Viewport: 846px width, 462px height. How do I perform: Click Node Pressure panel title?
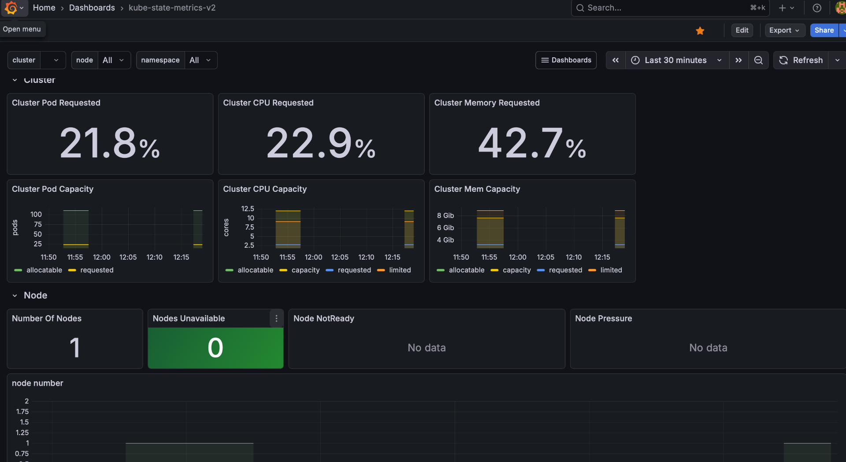(604, 318)
